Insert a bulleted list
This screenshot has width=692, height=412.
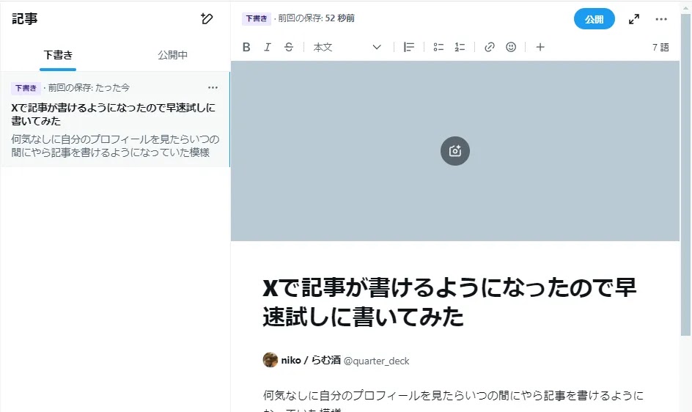[x=438, y=47]
